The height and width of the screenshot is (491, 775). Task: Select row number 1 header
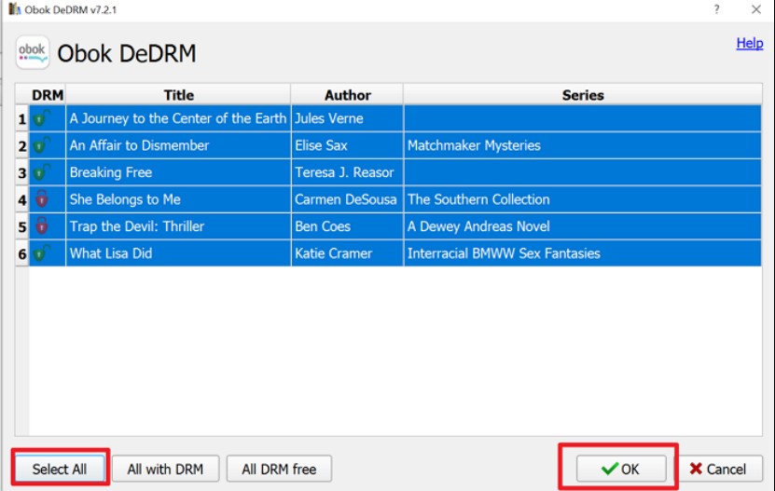[x=21, y=118]
